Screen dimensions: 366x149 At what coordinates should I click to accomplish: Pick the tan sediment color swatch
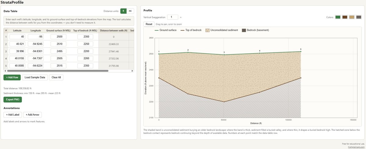(352, 17)
